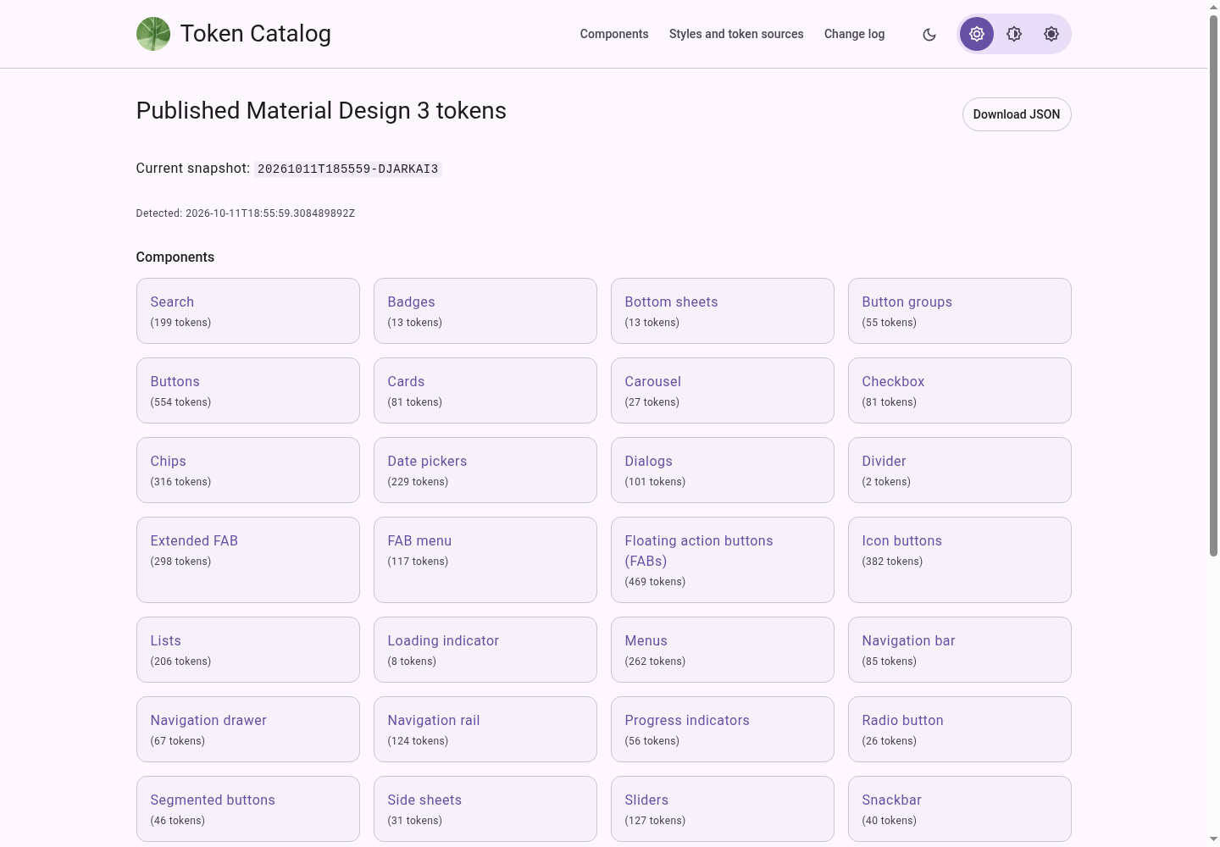Viewport: 1220px width, 847px height.
Task: Open the Buttons component card
Action: click(248, 390)
